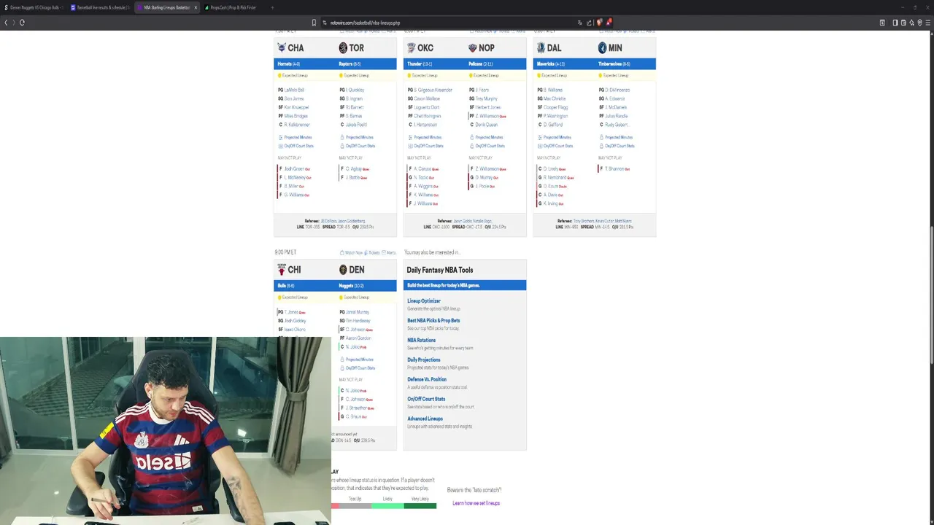Open the Denver Nuggets VS Chicago Bulls tab
Viewport: 934px width, 525px height.
(x=34, y=7)
